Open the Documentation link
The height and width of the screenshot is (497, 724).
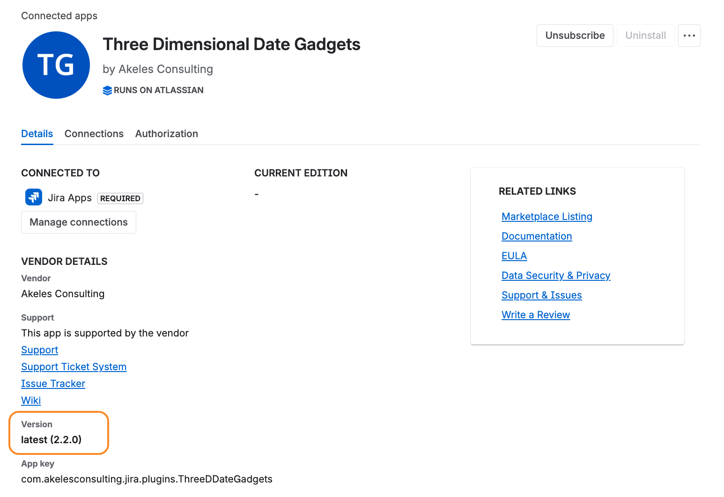(x=537, y=236)
